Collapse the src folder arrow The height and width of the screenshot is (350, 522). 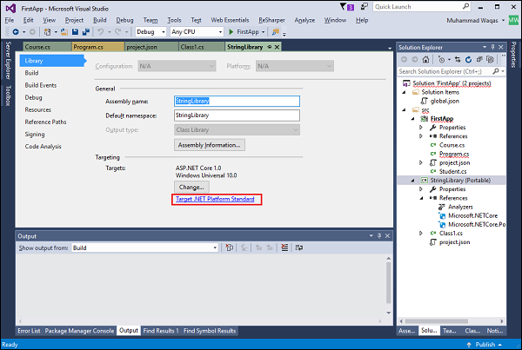(x=404, y=109)
